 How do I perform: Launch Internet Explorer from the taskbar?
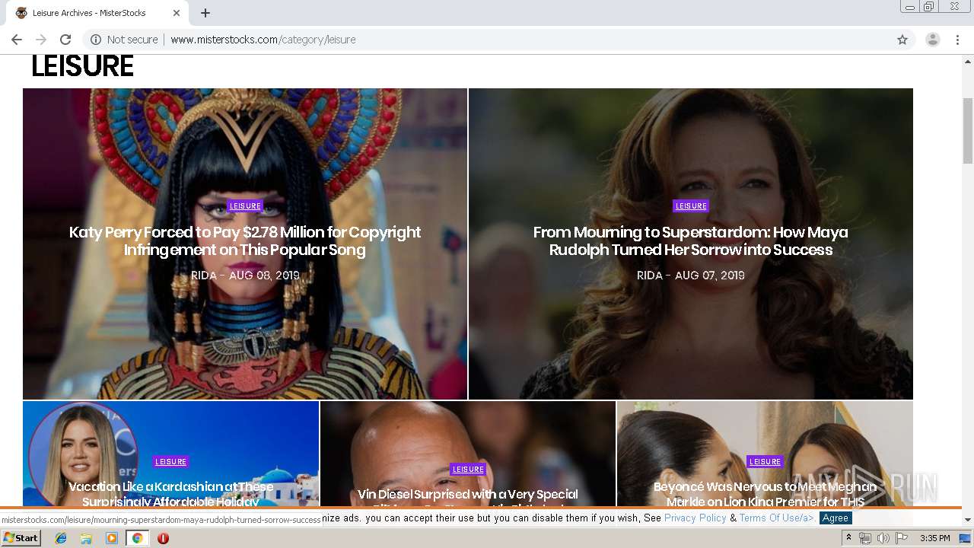click(61, 538)
